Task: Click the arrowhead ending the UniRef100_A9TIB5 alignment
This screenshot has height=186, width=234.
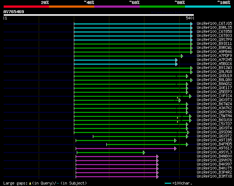Action: 175,141
